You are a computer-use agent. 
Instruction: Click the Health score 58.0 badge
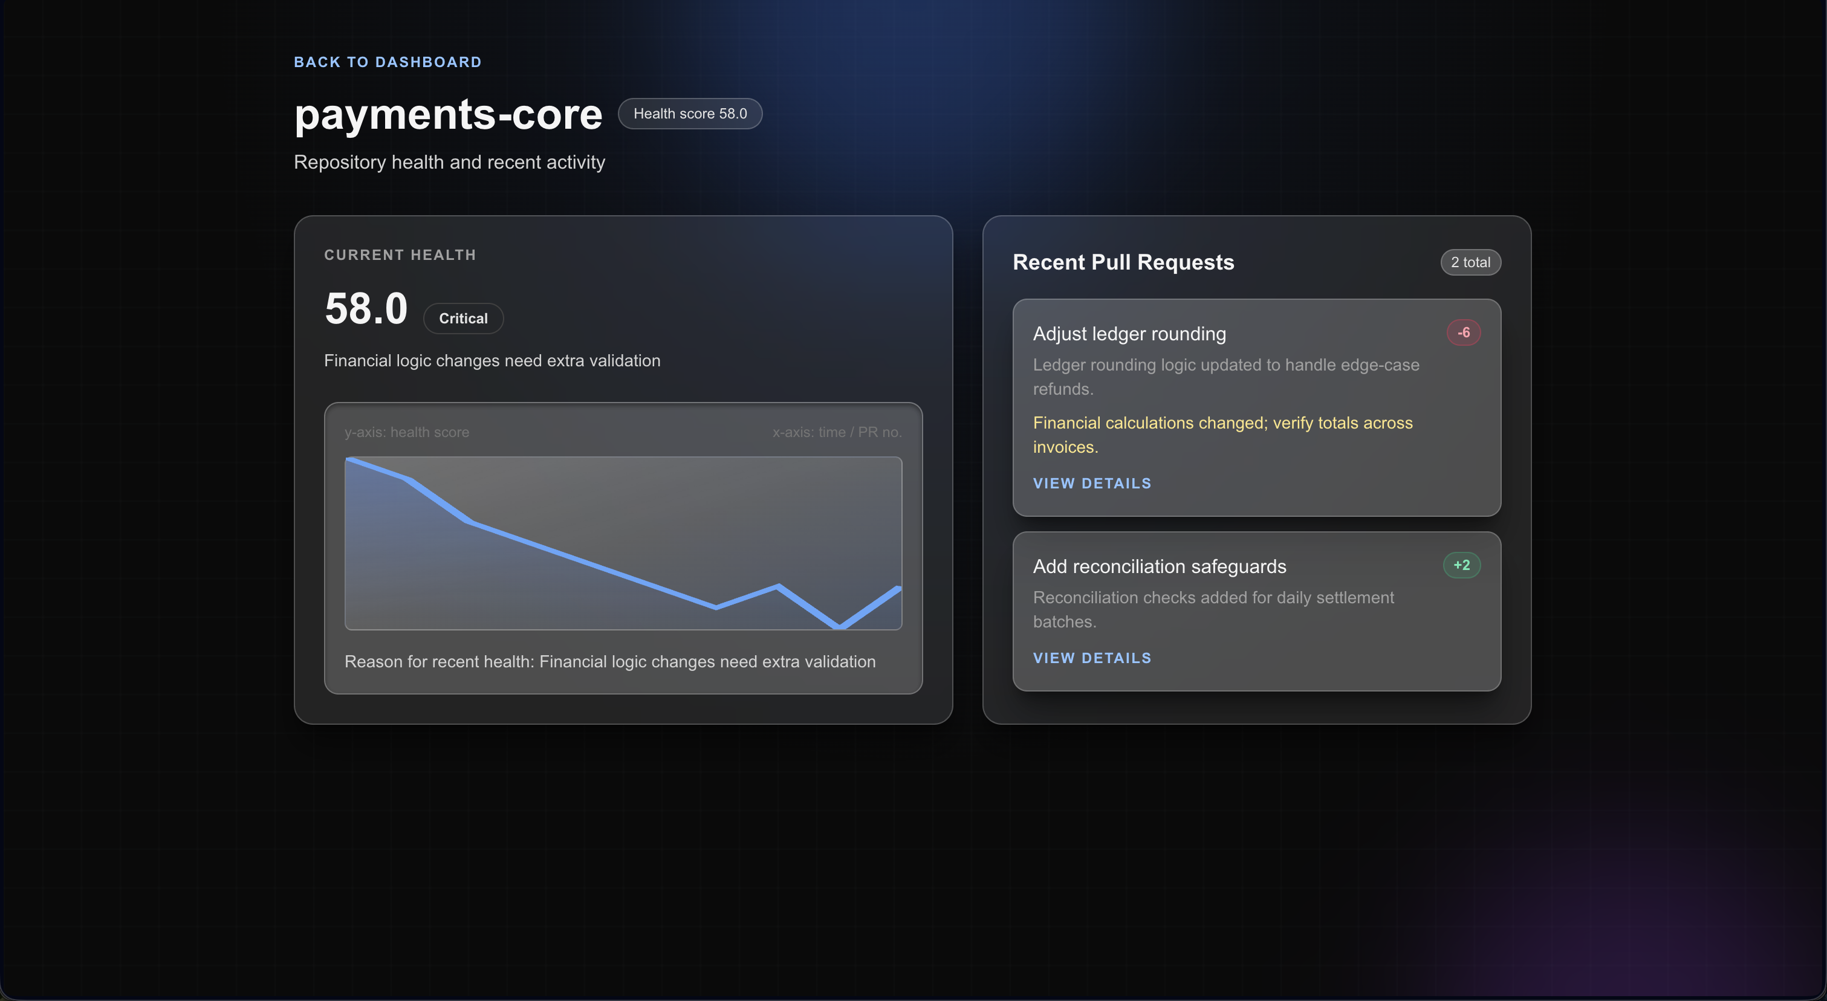click(689, 114)
